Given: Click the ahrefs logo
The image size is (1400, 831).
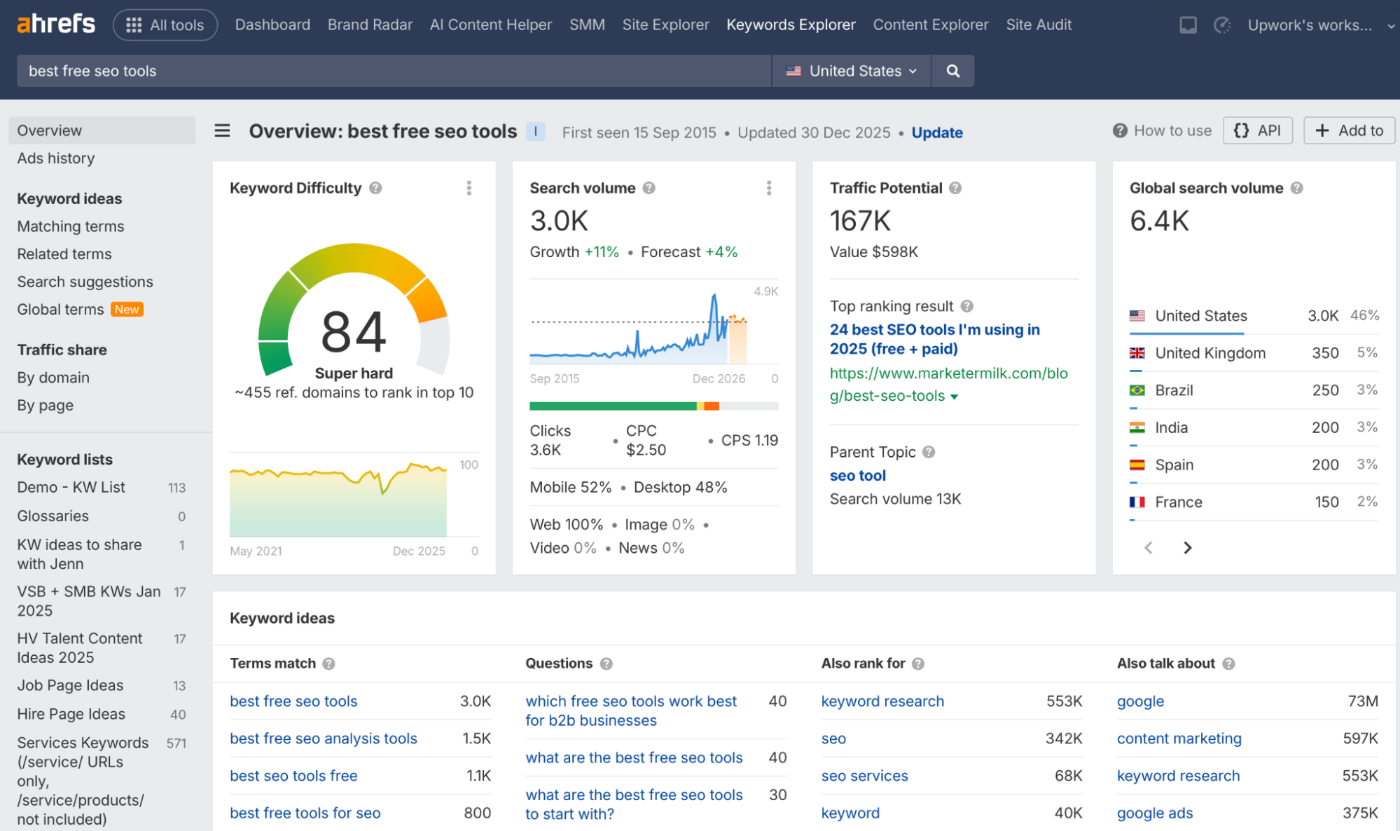Looking at the screenshot, I should point(56,24).
